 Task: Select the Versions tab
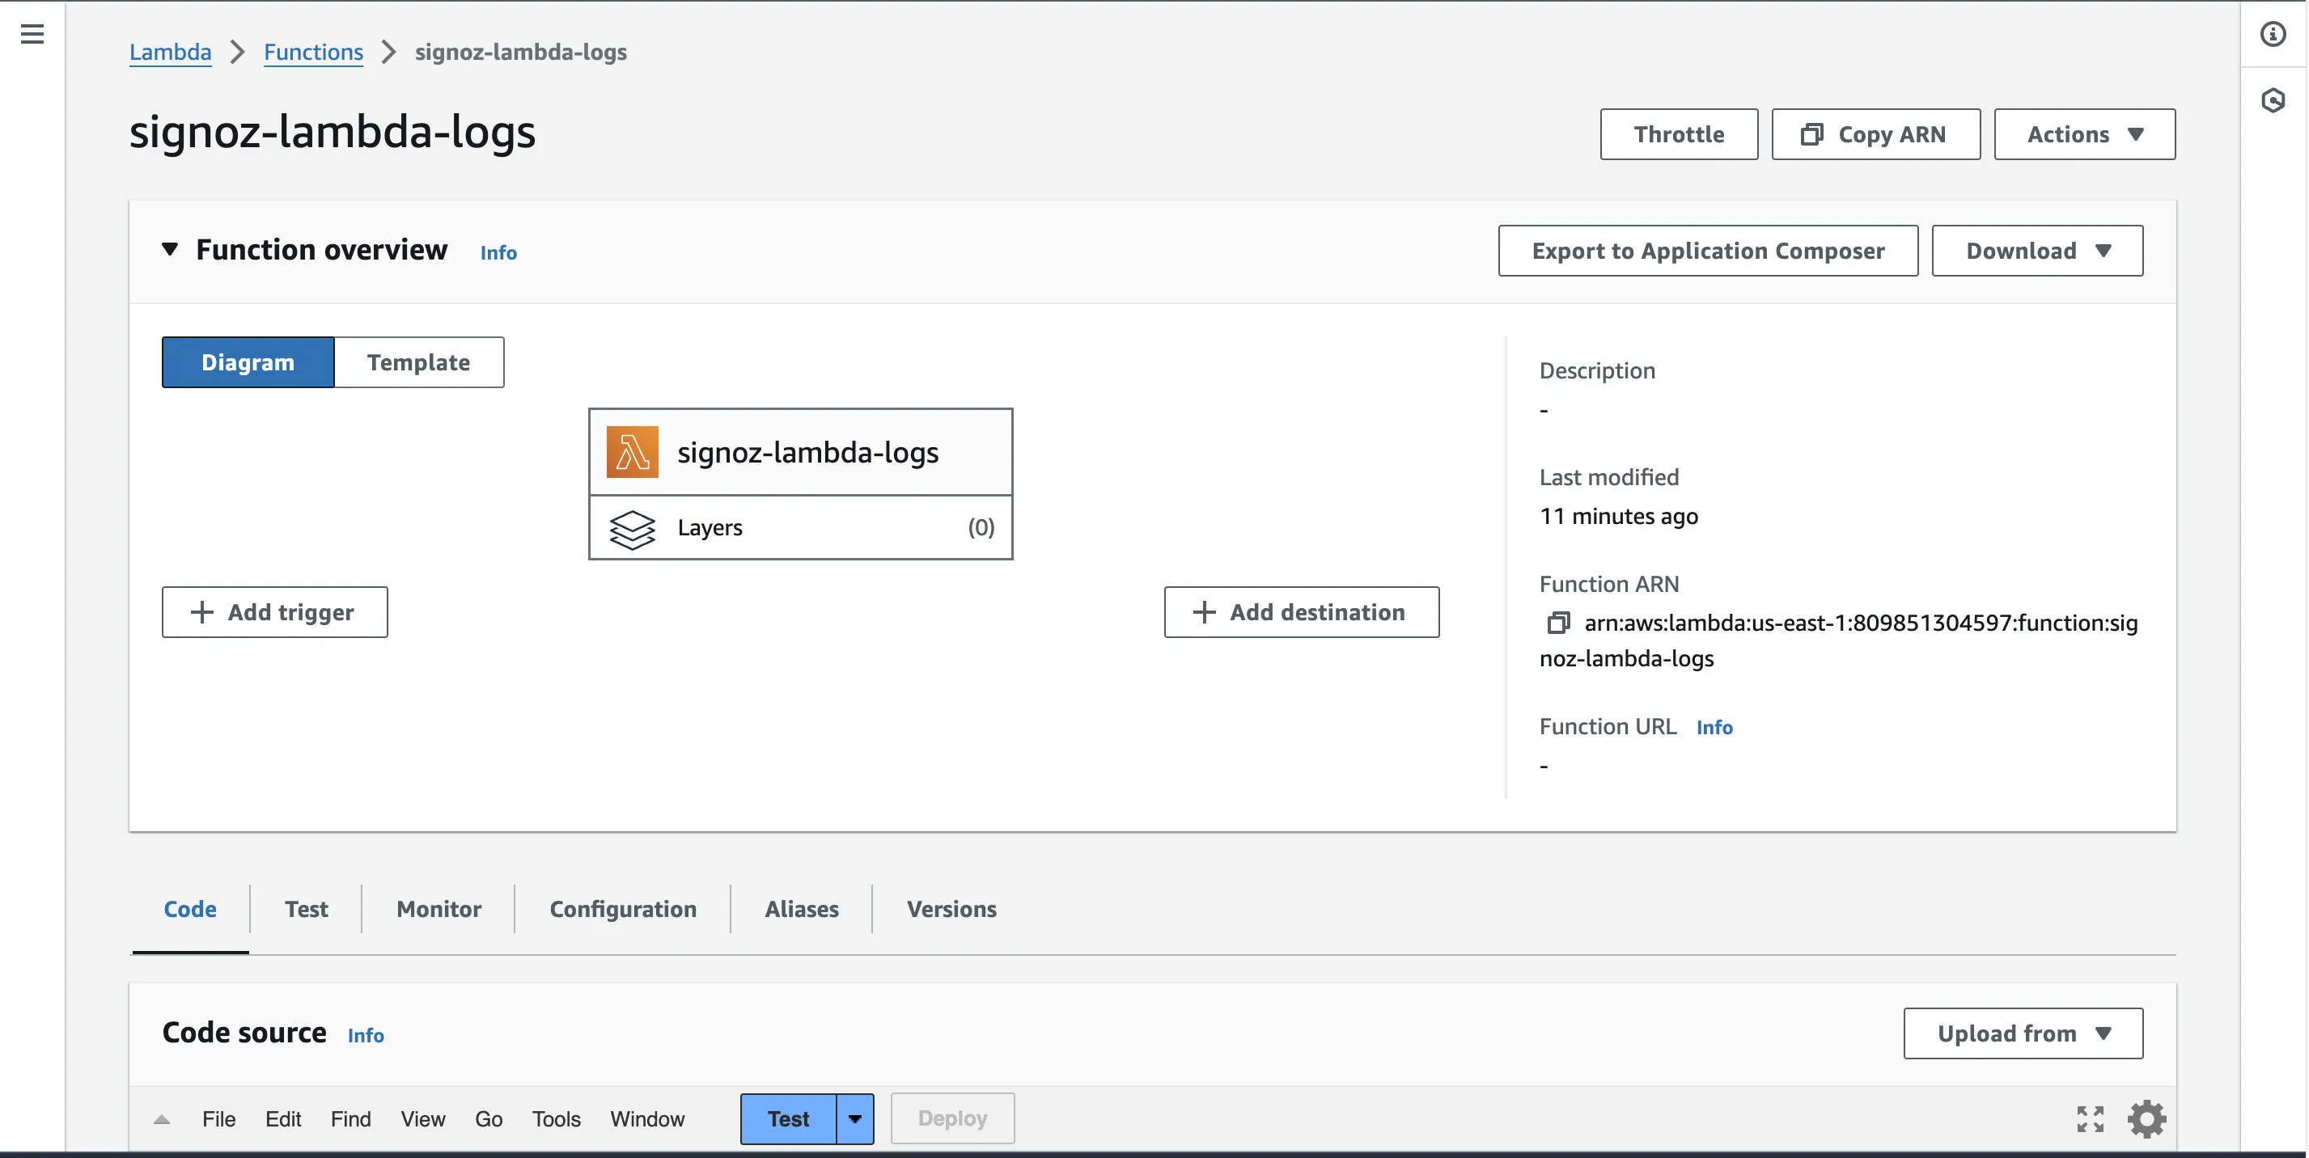pyautogui.click(x=952, y=909)
